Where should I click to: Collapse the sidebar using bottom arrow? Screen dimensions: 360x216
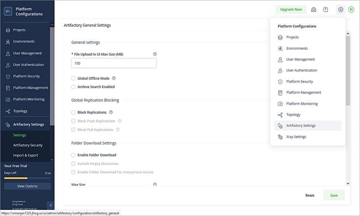[x=50, y=205]
